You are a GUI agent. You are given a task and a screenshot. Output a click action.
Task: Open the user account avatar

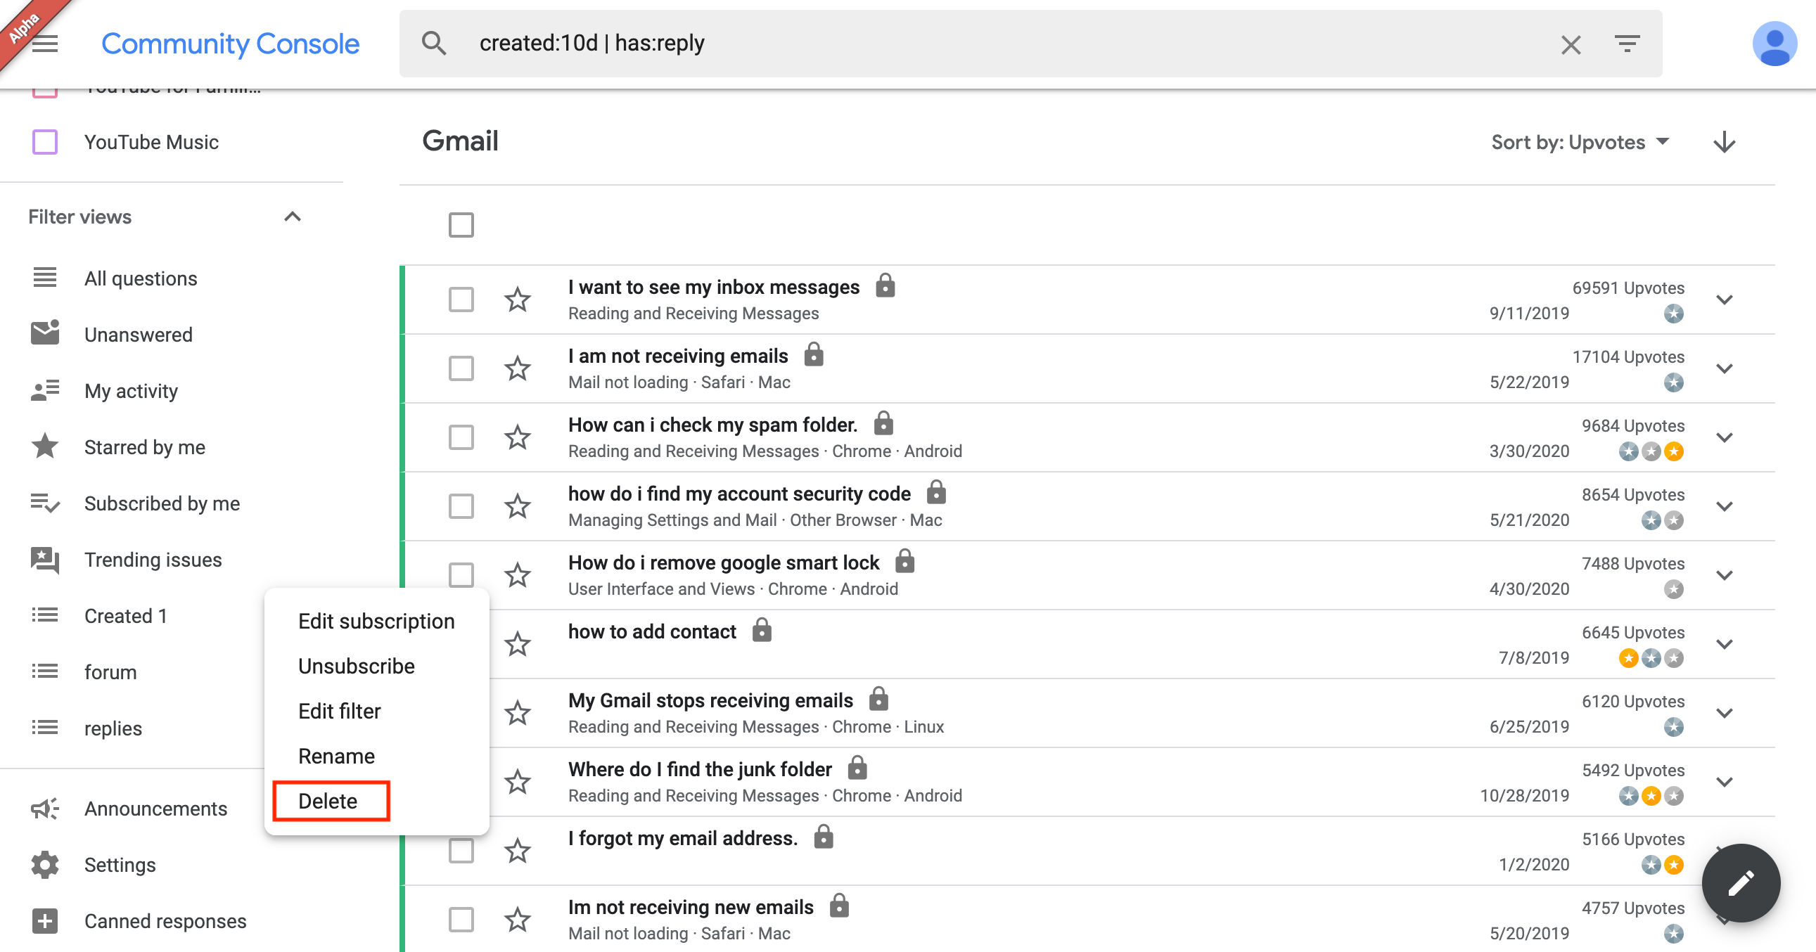click(1774, 44)
